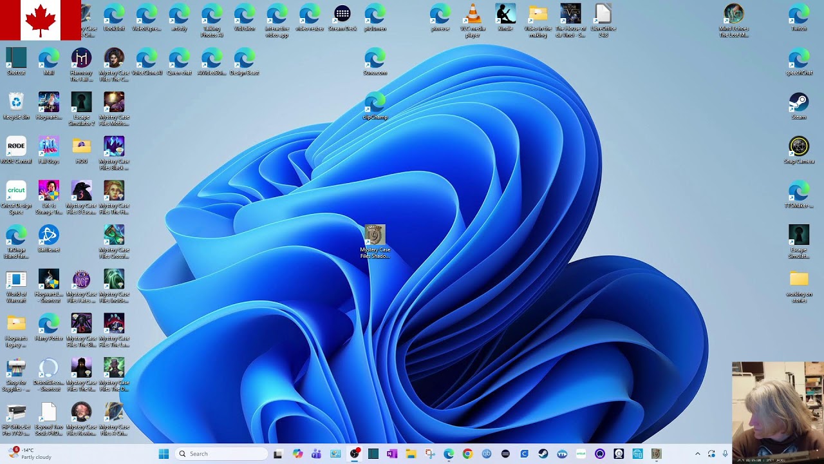Open the speechChat desktop shortcut

pos(799,62)
